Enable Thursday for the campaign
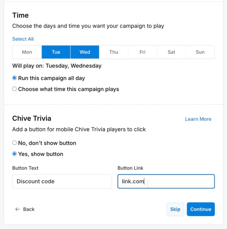Image resolution: width=227 pixels, height=229 pixels. click(113, 52)
